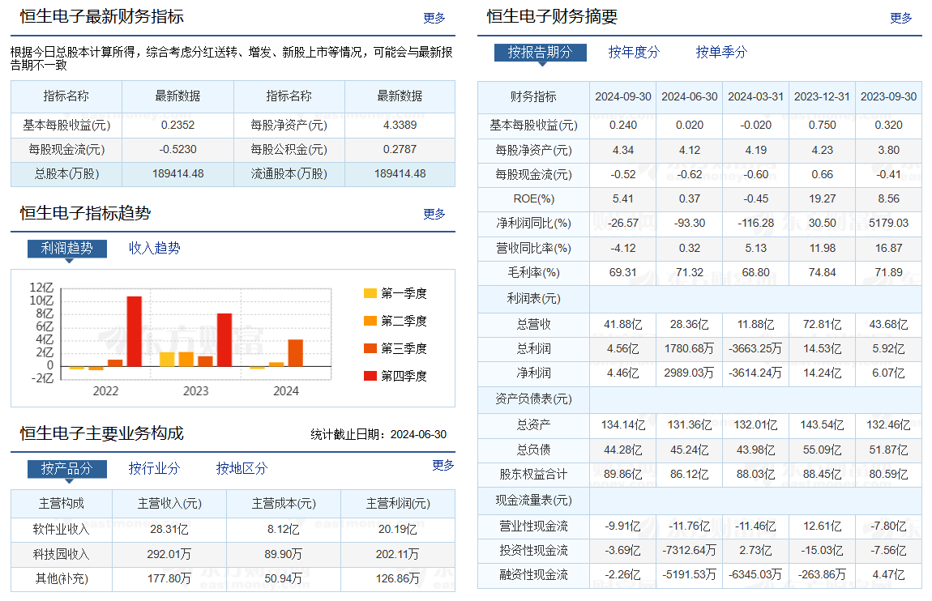Screen dimensions: 932x601
Task: Click the 总股本(万股) label
Action: click(x=66, y=174)
